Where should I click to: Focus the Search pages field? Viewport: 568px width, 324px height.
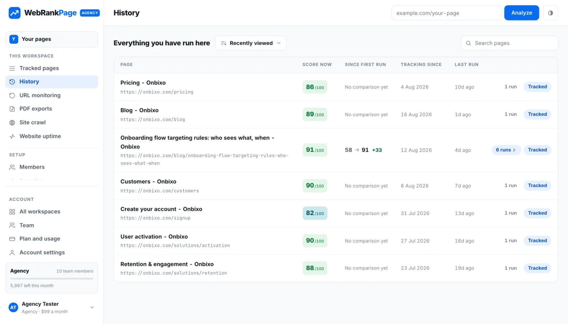[x=509, y=43]
